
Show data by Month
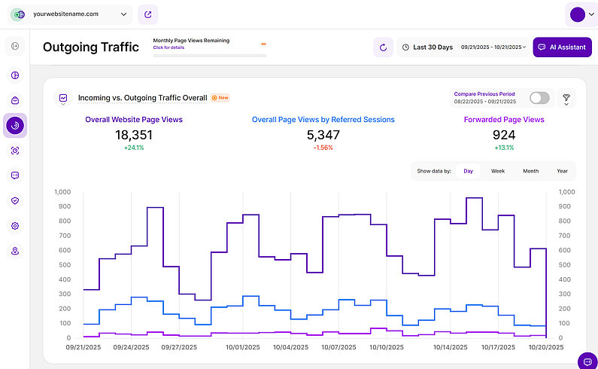[530, 171]
